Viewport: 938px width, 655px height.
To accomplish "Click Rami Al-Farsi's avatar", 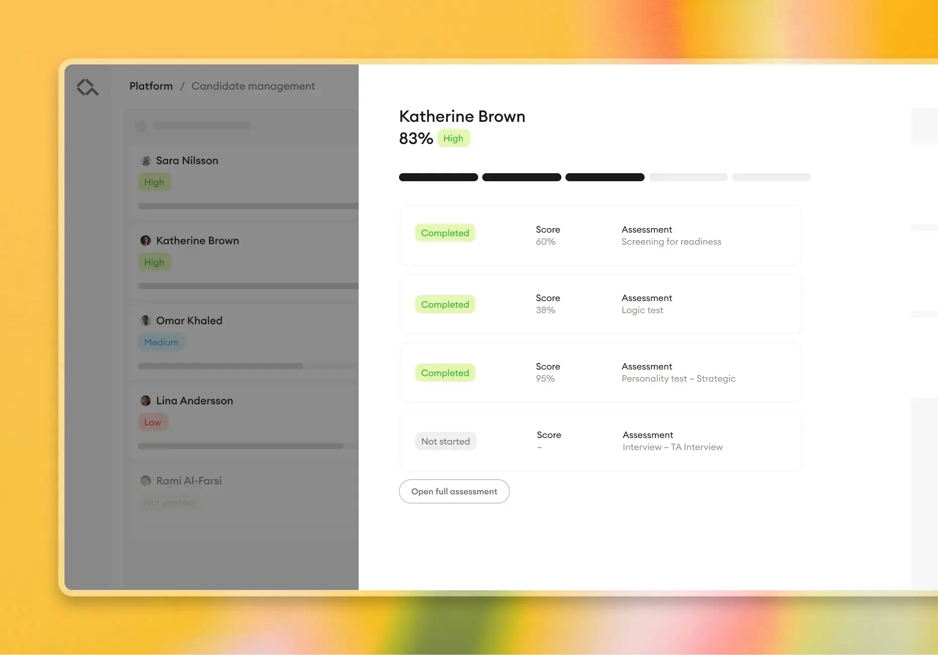I will pos(146,481).
